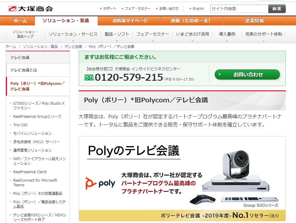Click the ホーム breadcrumb link
The width and height of the screenshot is (296, 223).
[x=11, y=47]
